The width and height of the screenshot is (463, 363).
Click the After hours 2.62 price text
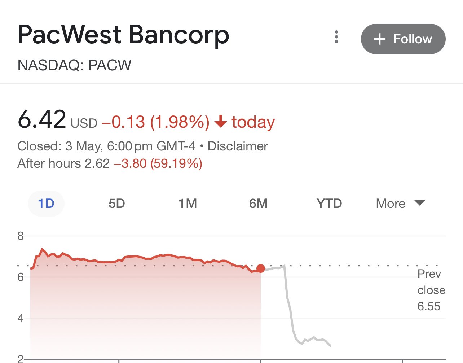click(x=63, y=163)
